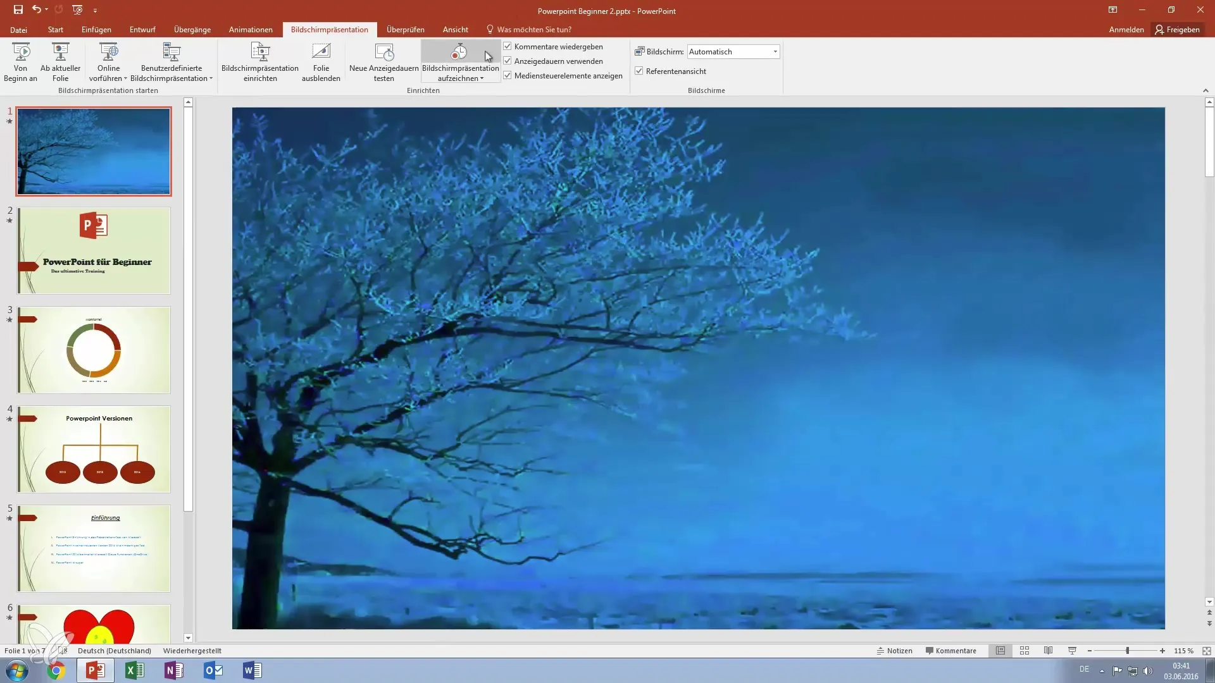1215x683 pixels.
Task: Hide slide with Folie ausblenden
Action: click(321, 61)
